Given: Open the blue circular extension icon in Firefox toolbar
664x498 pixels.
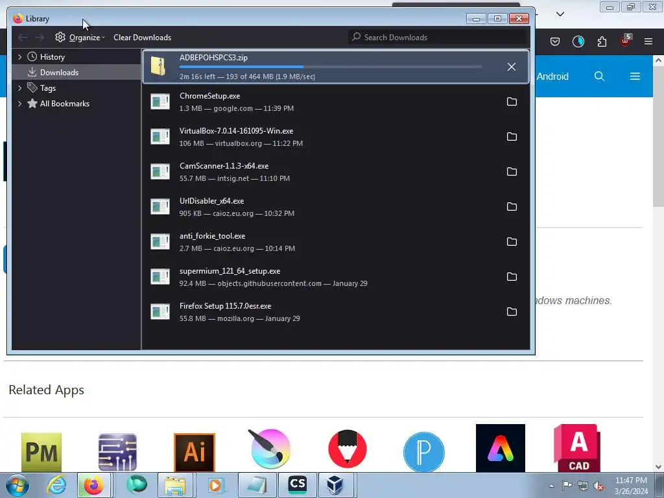Looking at the screenshot, I should coord(578,41).
